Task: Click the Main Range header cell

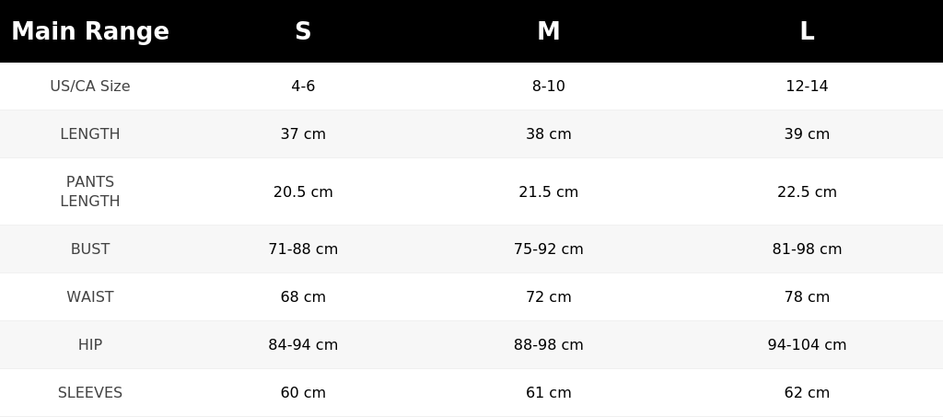Action: pos(90,31)
